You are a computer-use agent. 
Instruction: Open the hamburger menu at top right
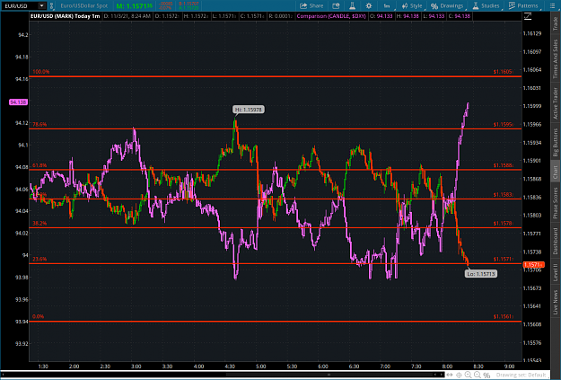coord(552,5)
